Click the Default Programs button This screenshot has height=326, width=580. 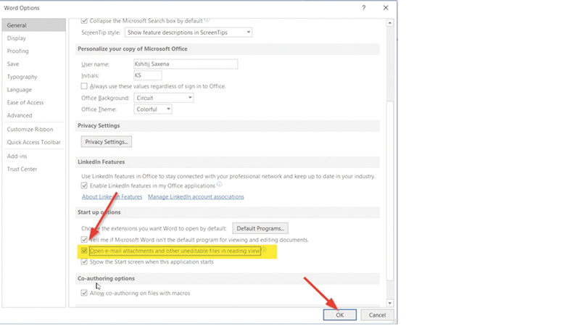click(x=260, y=228)
